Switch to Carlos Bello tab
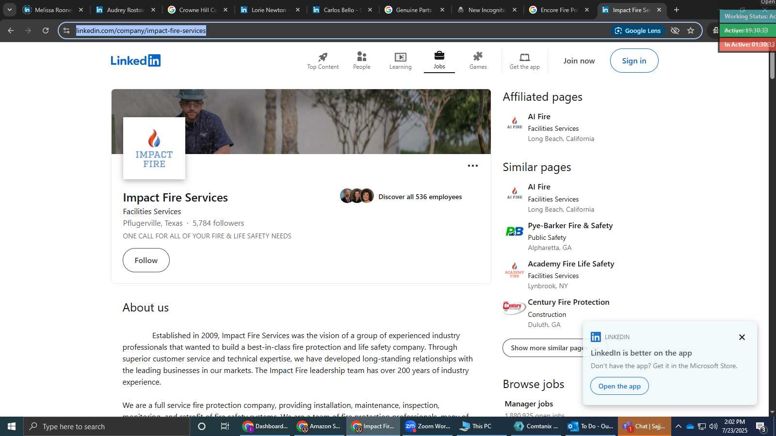This screenshot has width=776, height=436. tap(342, 10)
